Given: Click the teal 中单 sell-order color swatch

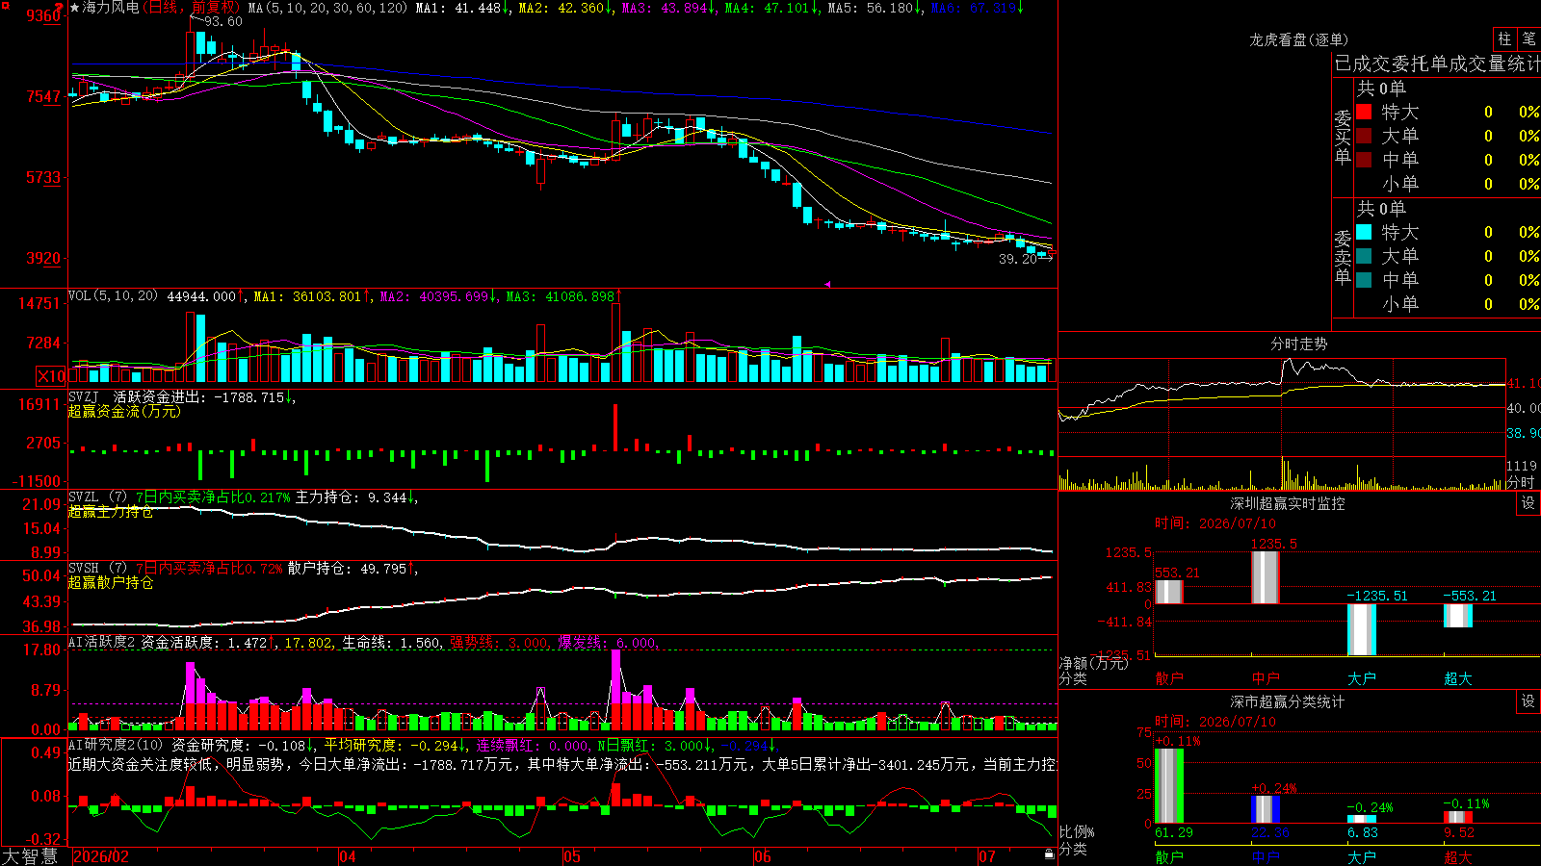Looking at the screenshot, I should click(x=1364, y=280).
